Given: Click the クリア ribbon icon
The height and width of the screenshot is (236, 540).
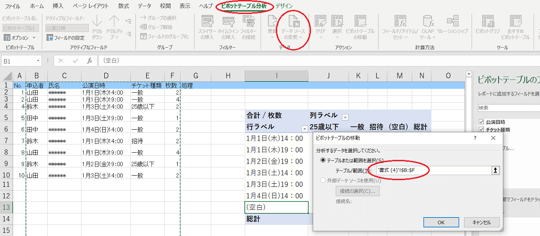Looking at the screenshot, I should tap(320, 21).
